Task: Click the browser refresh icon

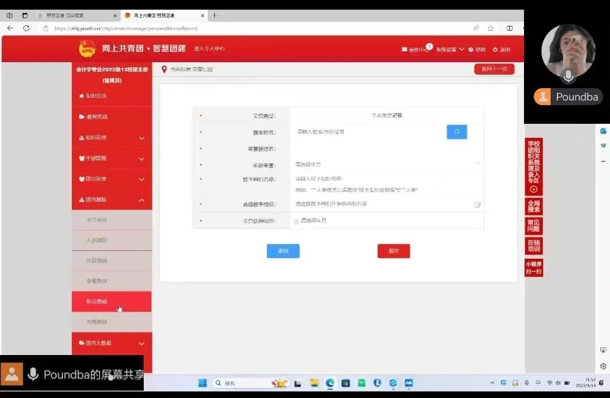Action: point(26,28)
